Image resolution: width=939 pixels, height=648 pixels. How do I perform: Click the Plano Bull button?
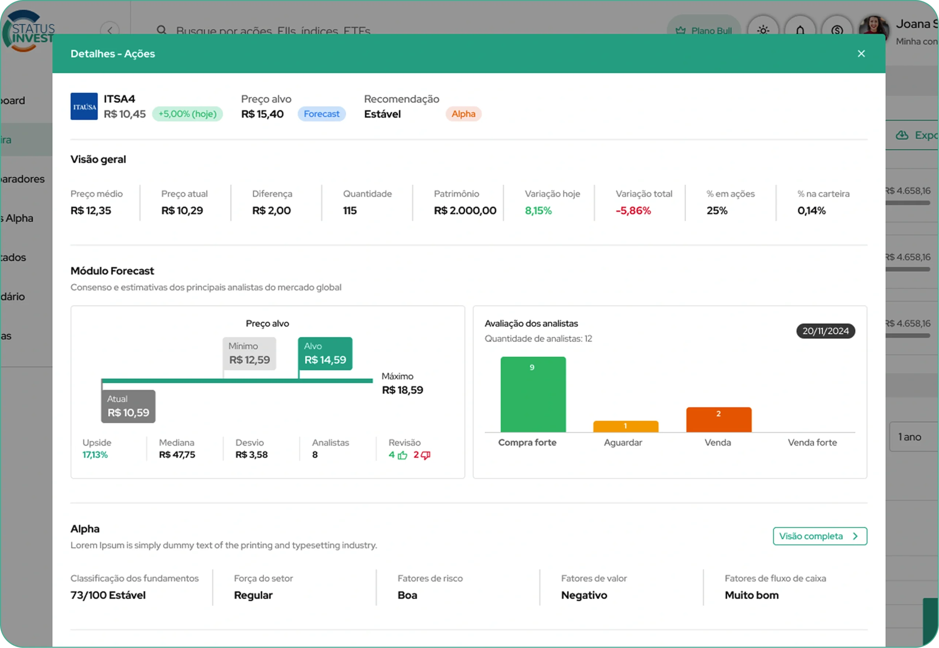(x=704, y=29)
